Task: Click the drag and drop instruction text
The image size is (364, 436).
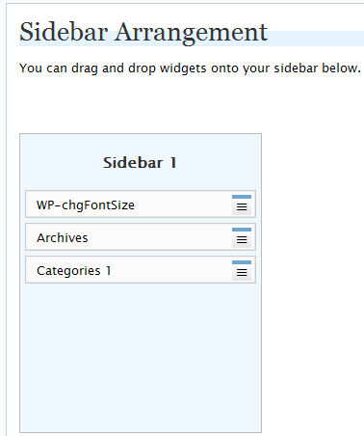Action: [190, 68]
